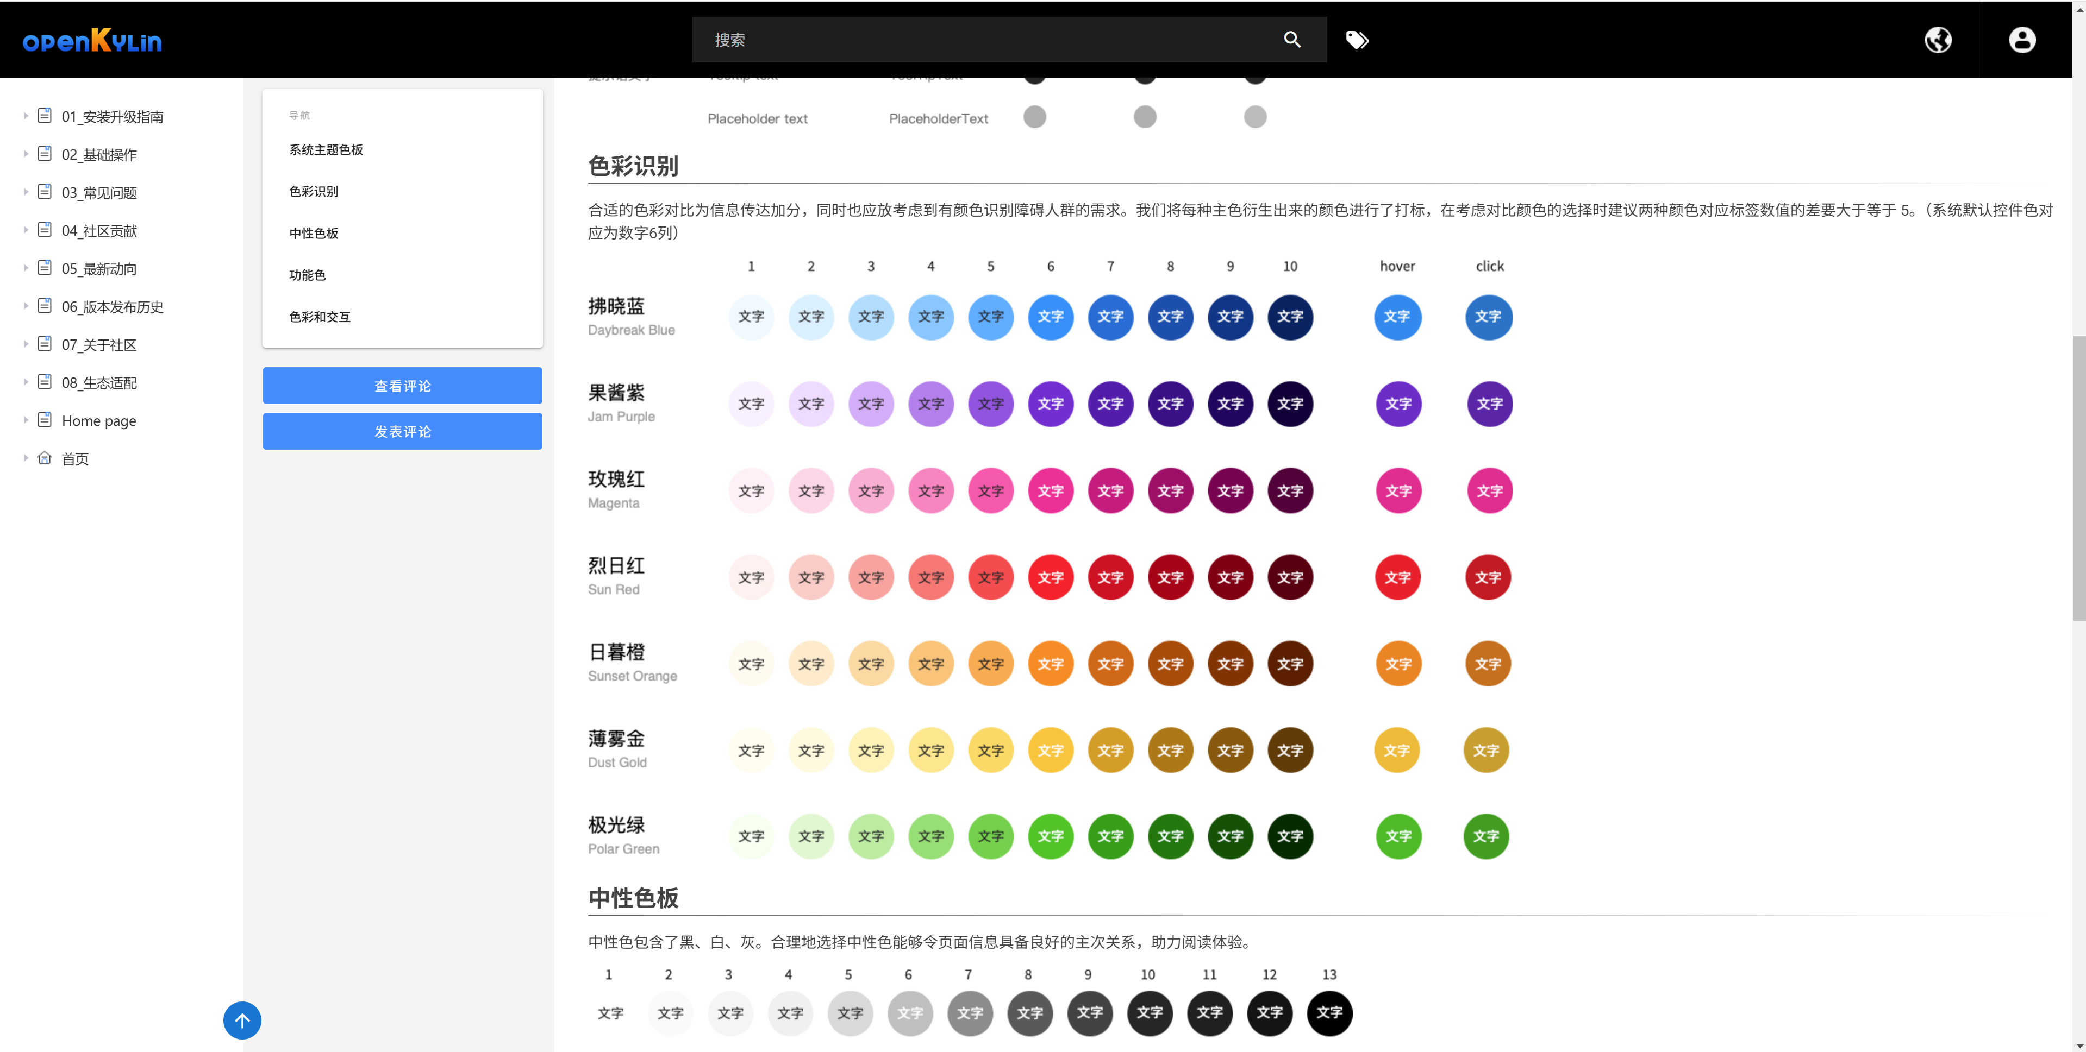Jump to 色彩和交互 in navigation panel
Viewport: 2086px width, 1052px height.
320,317
